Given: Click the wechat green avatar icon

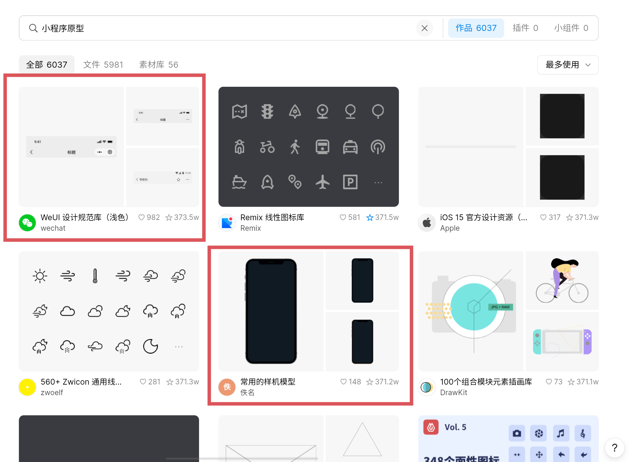Looking at the screenshot, I should click(x=27, y=223).
